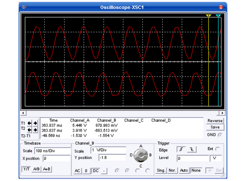Select rising edge trigger button

click(x=182, y=149)
